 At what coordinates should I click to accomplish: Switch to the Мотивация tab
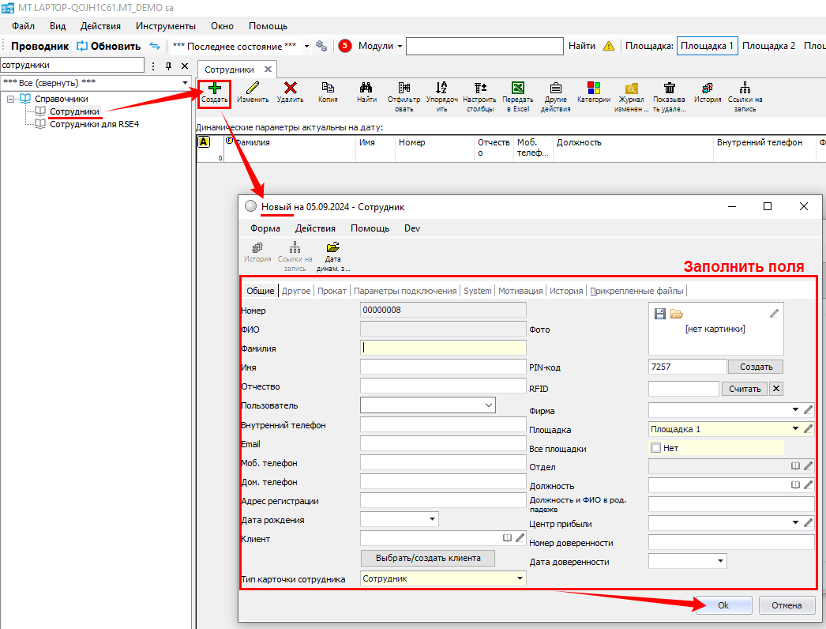[520, 291]
